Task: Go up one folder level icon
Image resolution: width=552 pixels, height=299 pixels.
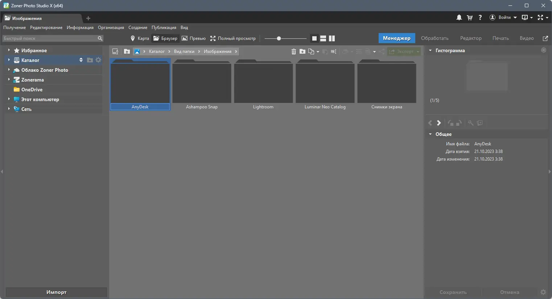Action: click(x=127, y=51)
